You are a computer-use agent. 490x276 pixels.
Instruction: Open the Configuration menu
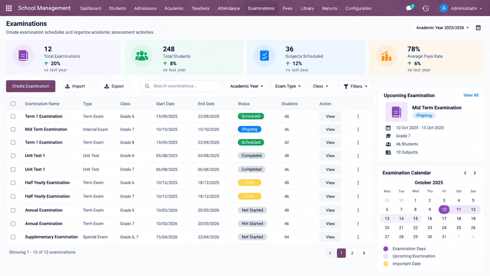click(358, 8)
